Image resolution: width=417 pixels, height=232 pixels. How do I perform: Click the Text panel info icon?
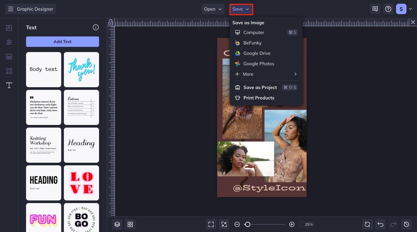(96, 27)
